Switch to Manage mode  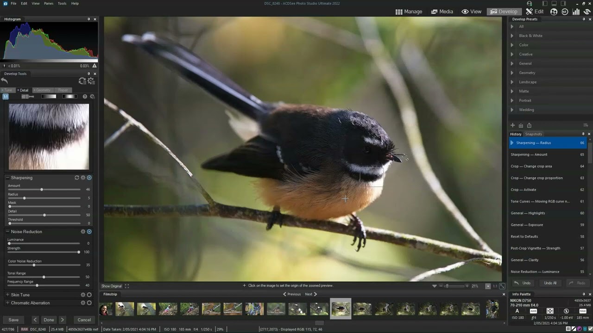click(x=409, y=12)
